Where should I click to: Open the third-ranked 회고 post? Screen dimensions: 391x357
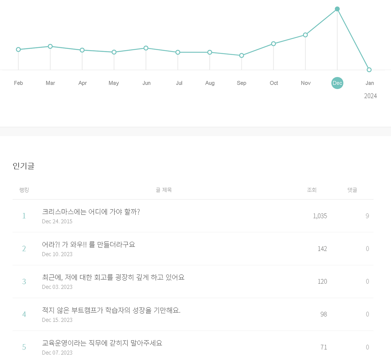click(113, 278)
